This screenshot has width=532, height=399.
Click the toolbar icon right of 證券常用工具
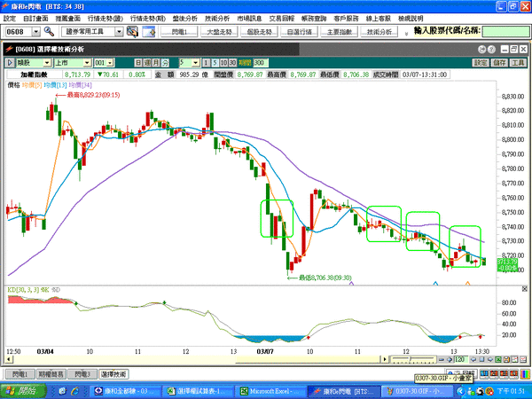coord(132,32)
